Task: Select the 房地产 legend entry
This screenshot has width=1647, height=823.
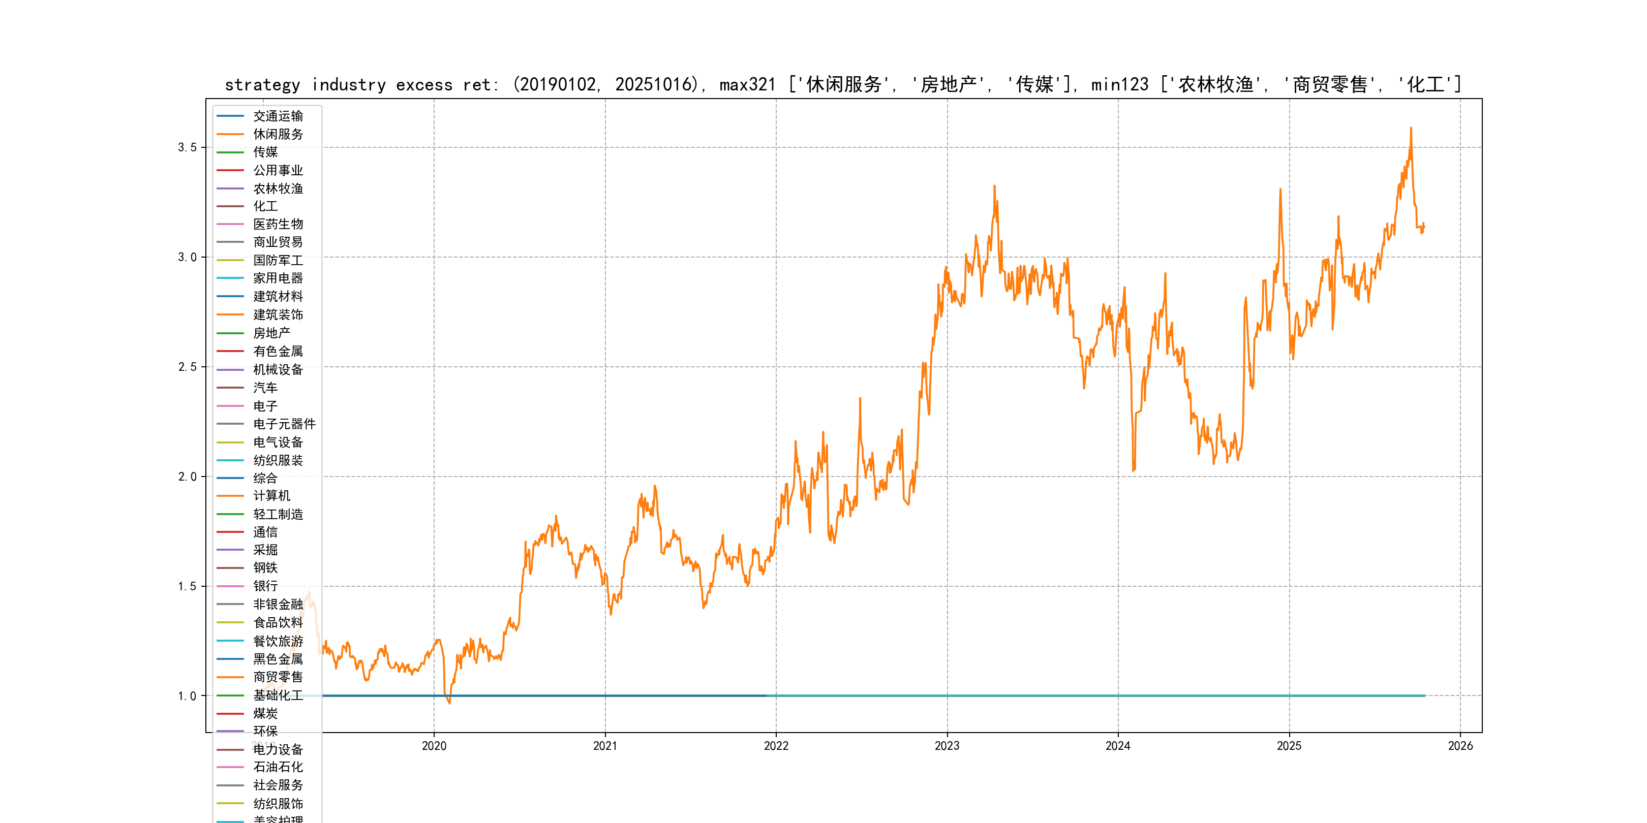Action: [x=271, y=333]
